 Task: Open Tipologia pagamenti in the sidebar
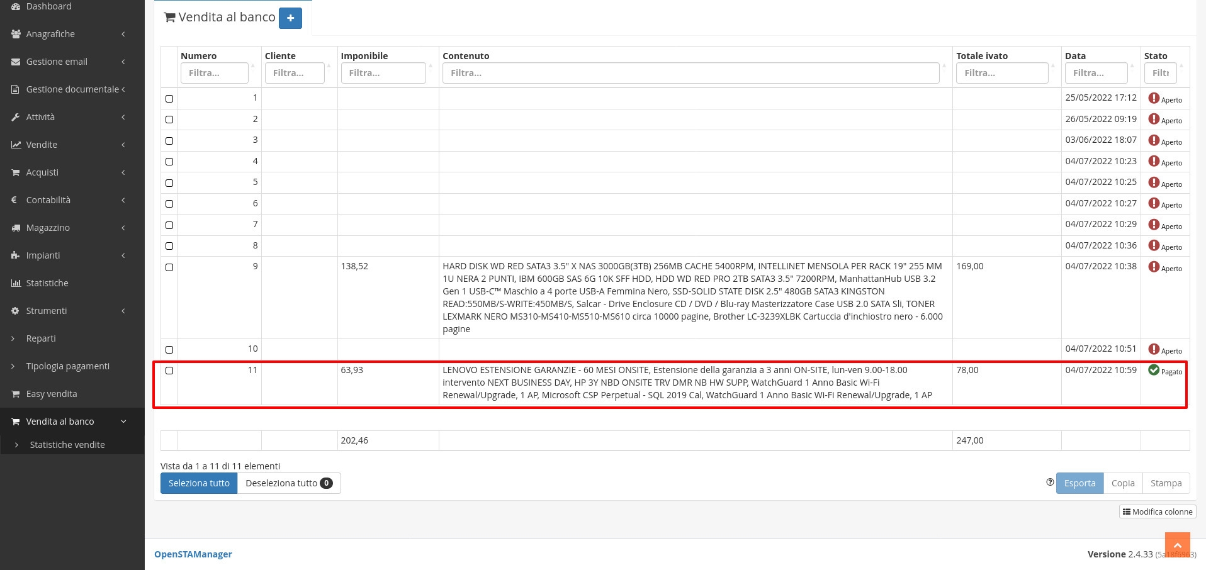(67, 366)
